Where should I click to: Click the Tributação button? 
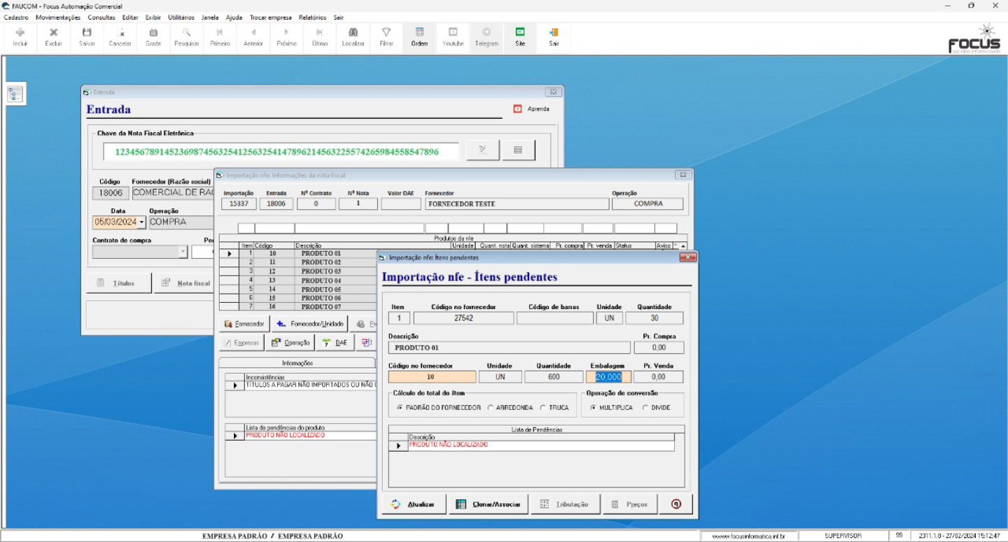pos(565,504)
